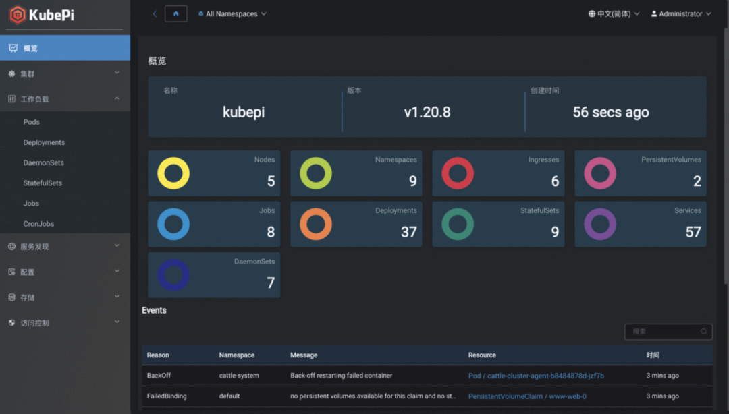Click the yellow Nodes ring icon
This screenshot has height=414, width=729.
(x=173, y=173)
